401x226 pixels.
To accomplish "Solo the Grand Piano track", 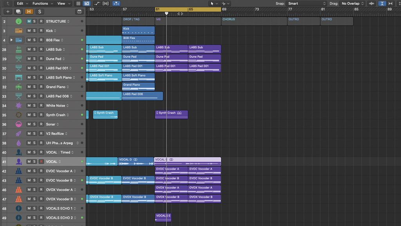I will pyautogui.click(x=34, y=87).
